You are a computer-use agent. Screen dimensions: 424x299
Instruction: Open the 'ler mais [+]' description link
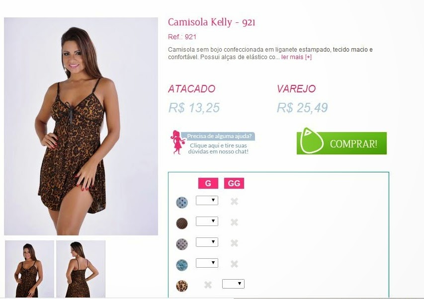[x=296, y=57]
